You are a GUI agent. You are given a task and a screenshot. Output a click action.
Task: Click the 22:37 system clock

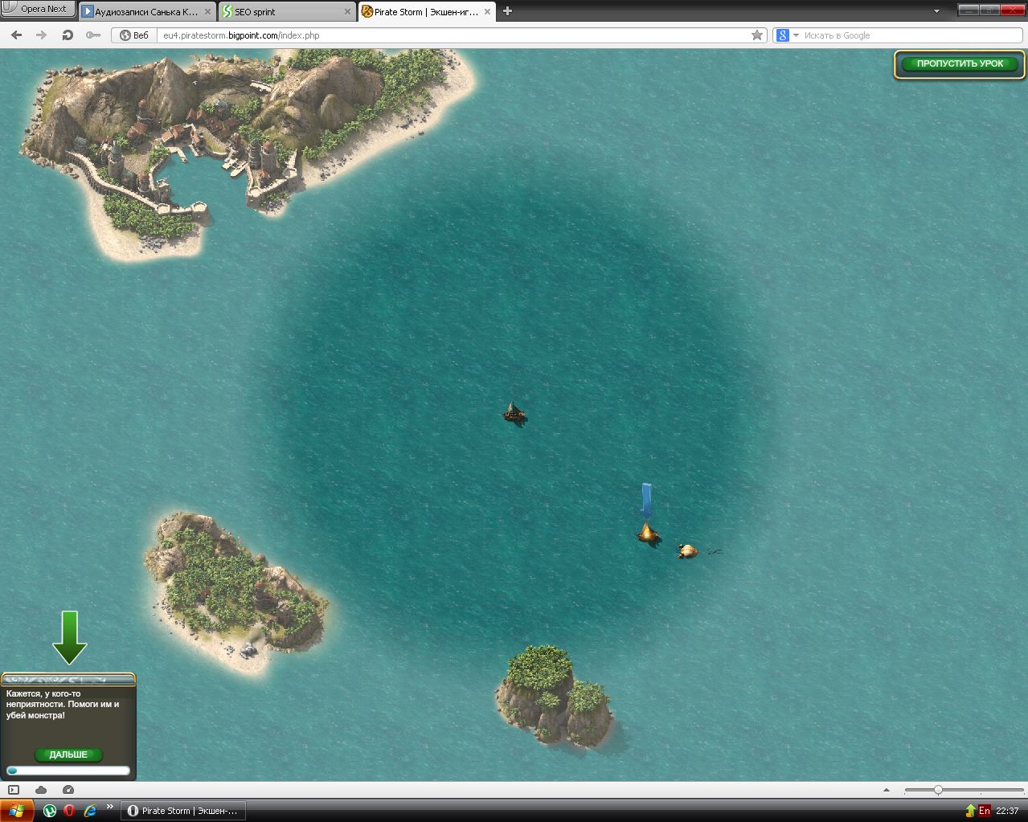[x=1007, y=811]
